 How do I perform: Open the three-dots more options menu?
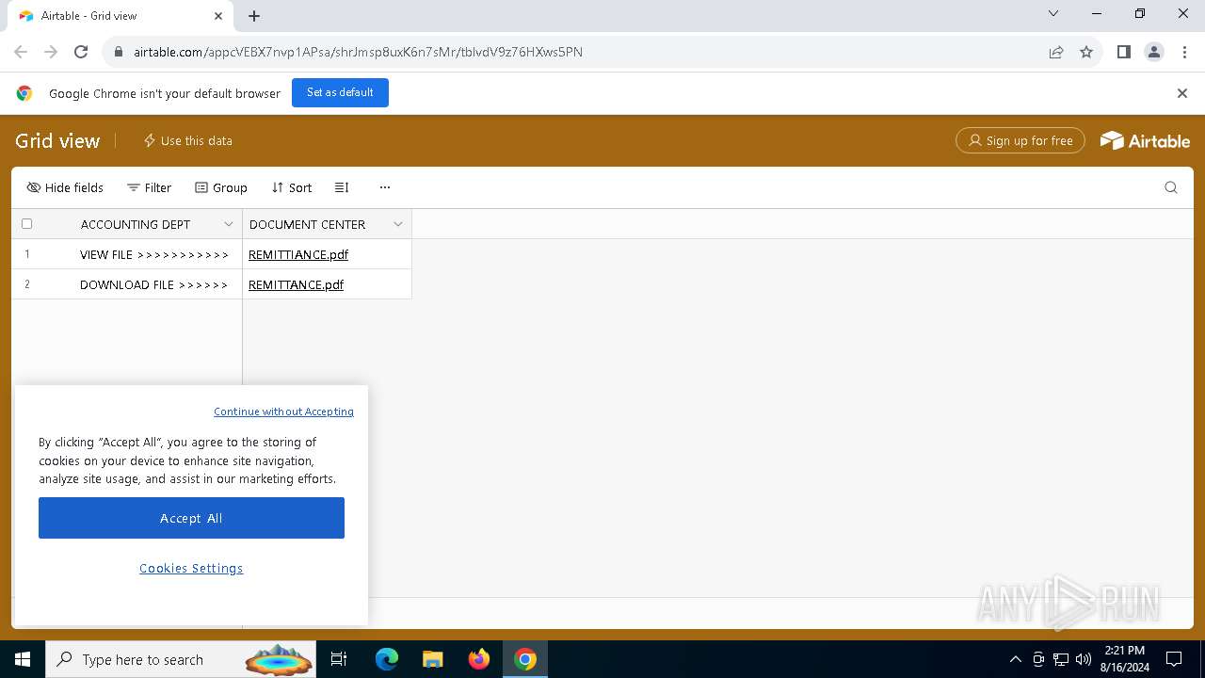pyautogui.click(x=385, y=187)
